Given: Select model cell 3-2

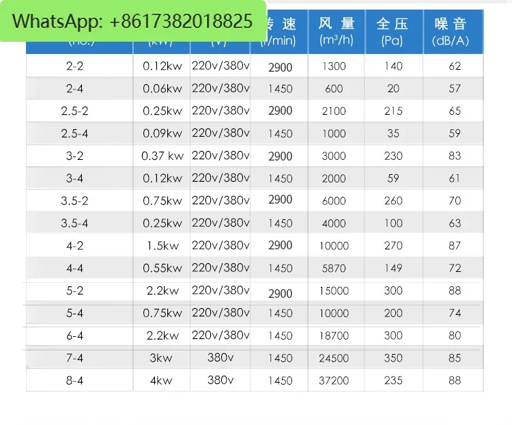Looking at the screenshot, I should pyautogui.click(x=75, y=156).
